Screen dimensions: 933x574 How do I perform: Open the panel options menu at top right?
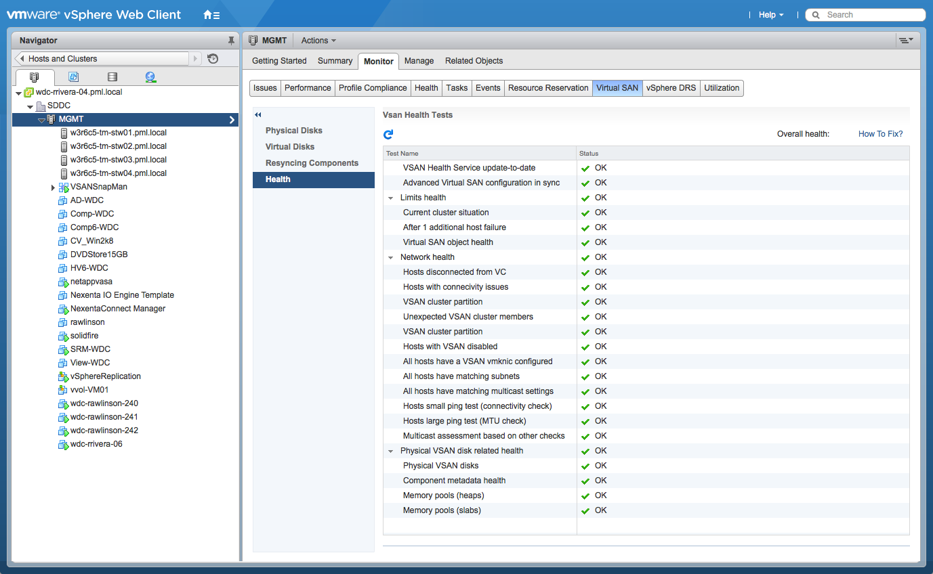click(906, 41)
